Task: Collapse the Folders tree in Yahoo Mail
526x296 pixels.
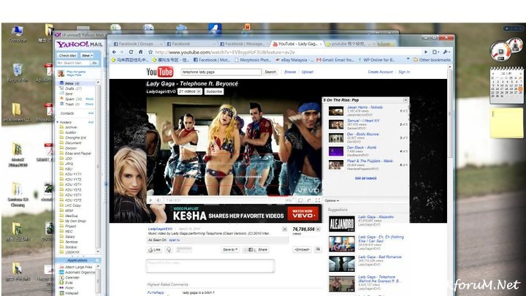Action: pos(58,122)
